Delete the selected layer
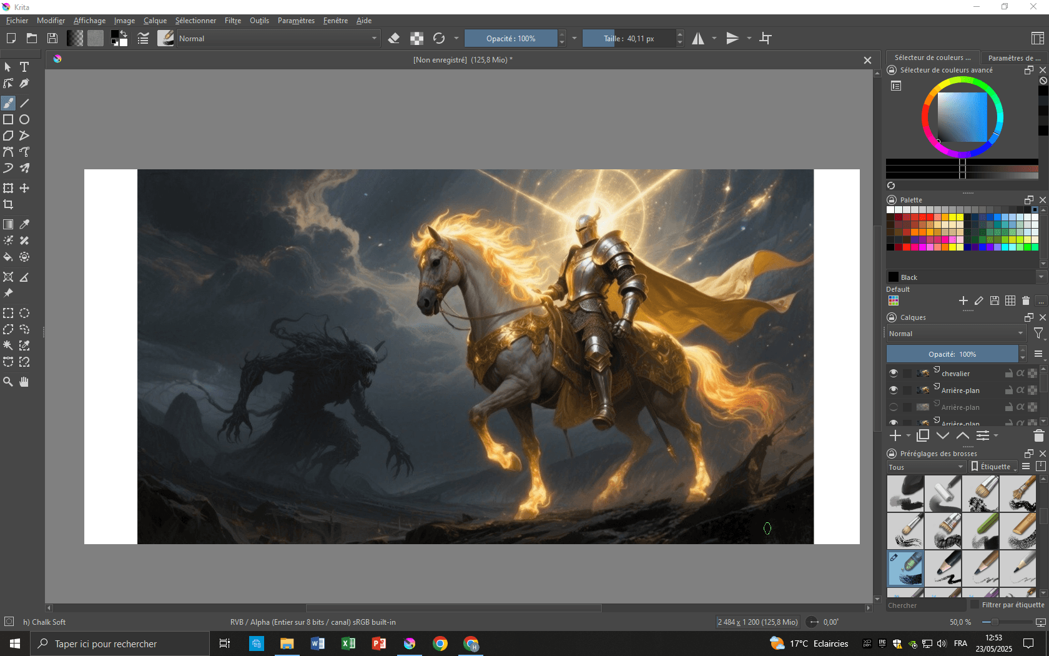The width and height of the screenshot is (1049, 656). pos(1038,435)
